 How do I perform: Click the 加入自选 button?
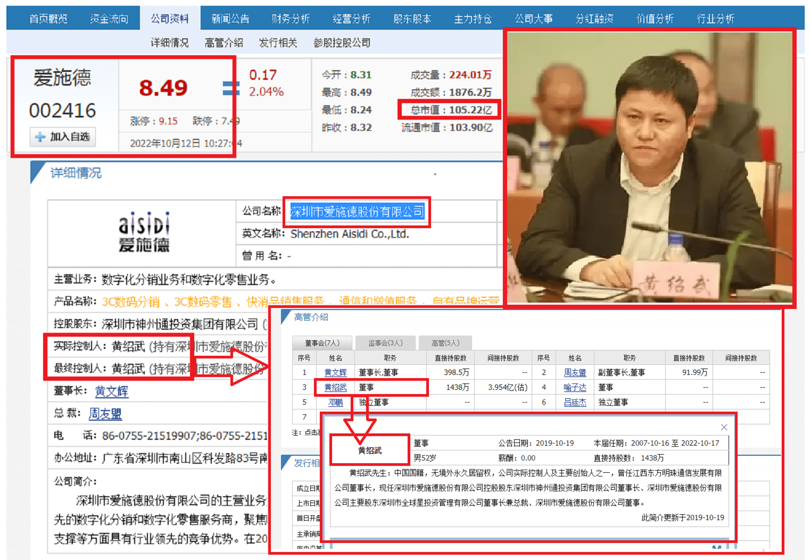click(63, 136)
